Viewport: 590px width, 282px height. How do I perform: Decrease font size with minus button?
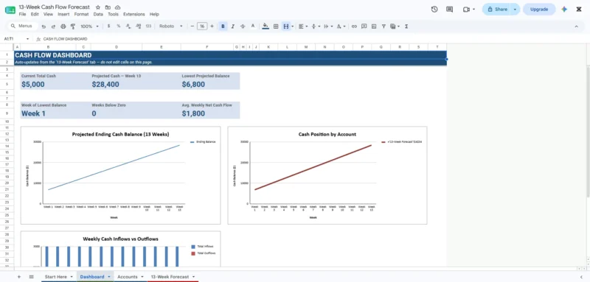coord(192,27)
